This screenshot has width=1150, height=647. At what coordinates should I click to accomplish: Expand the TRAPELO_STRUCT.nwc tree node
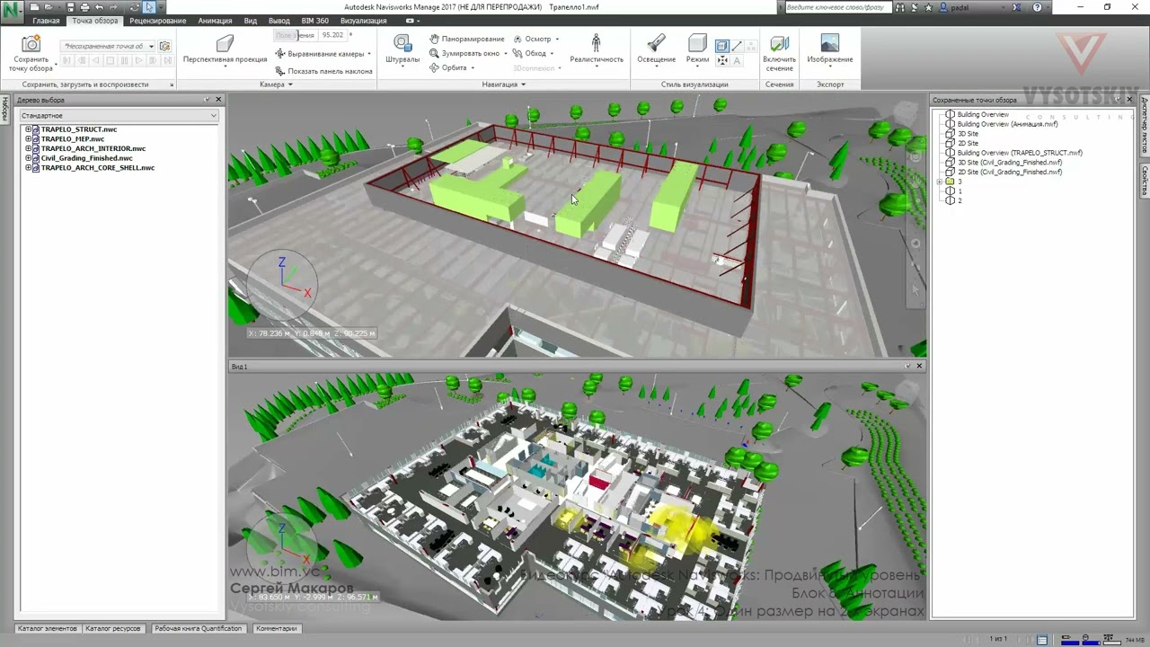point(28,129)
